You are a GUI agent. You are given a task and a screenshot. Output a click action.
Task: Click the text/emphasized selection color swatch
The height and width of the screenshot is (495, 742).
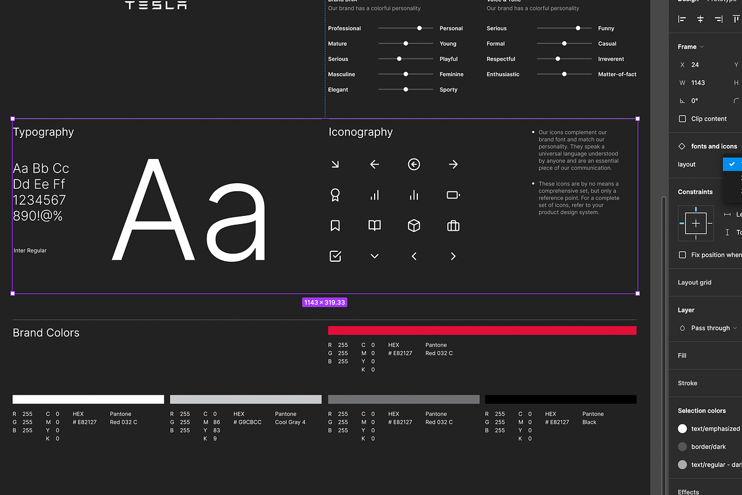pyautogui.click(x=683, y=428)
